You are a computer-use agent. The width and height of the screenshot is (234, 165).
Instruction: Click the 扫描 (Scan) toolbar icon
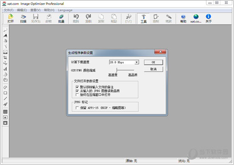coord(23,18)
